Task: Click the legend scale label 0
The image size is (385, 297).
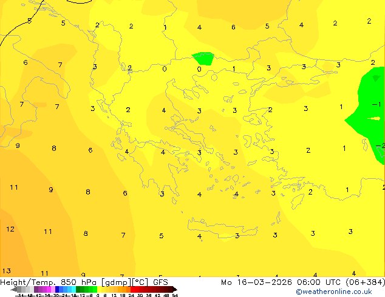Action: click(x=98, y=296)
